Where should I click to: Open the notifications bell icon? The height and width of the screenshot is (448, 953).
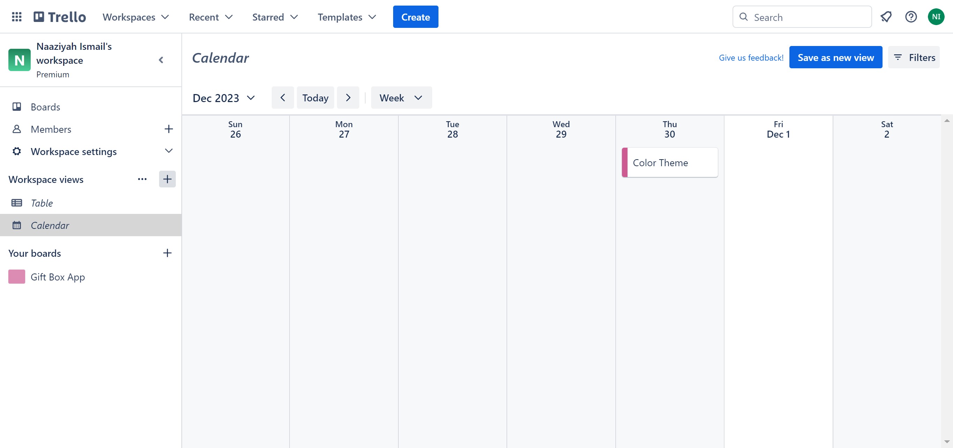click(x=886, y=17)
